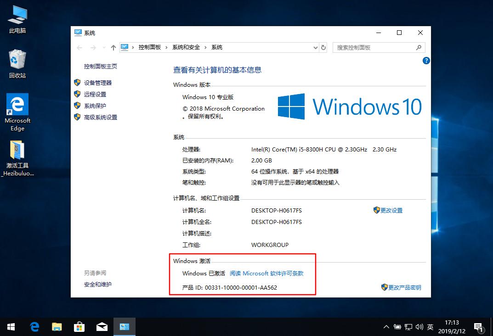Screen dimensions: 493x336
Task: Open Microsoft Edge from the taskbar
Action: tap(34, 326)
